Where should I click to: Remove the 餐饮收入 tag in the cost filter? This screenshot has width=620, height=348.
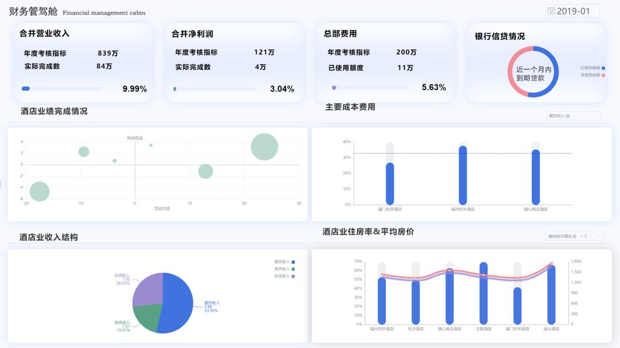tap(568, 116)
